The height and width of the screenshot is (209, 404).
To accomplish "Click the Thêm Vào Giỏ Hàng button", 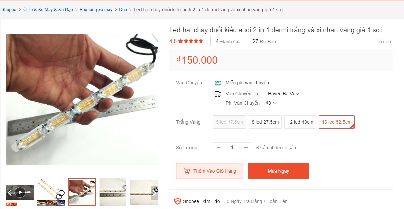I will click(209, 171).
